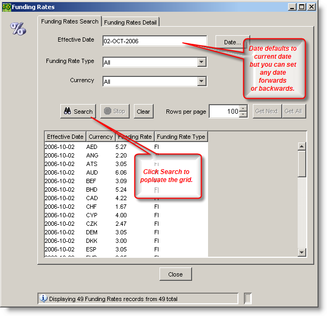Open the Funding Rates Detail tab

(x=130, y=22)
